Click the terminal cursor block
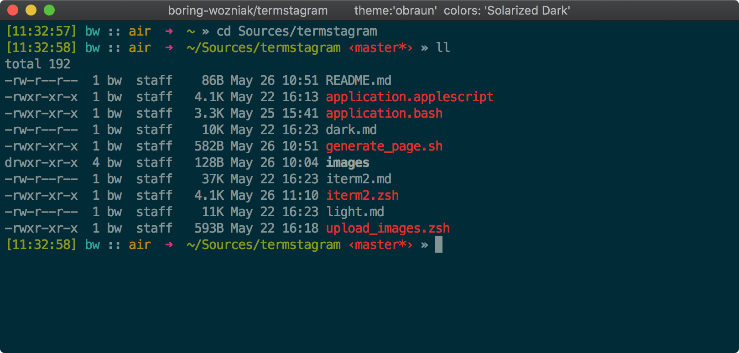739x353 pixels. (x=438, y=245)
